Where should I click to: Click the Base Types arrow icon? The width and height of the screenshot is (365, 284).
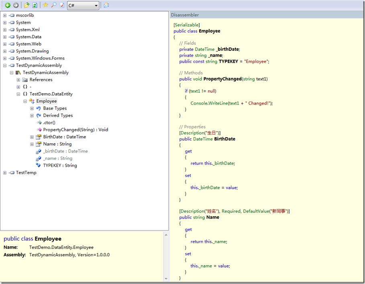pyautogui.click(x=39, y=108)
